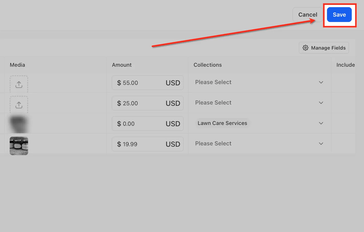This screenshot has height=232, width=364.
Task: Edit the $ 25.00 amount field
Action: pyautogui.click(x=148, y=103)
